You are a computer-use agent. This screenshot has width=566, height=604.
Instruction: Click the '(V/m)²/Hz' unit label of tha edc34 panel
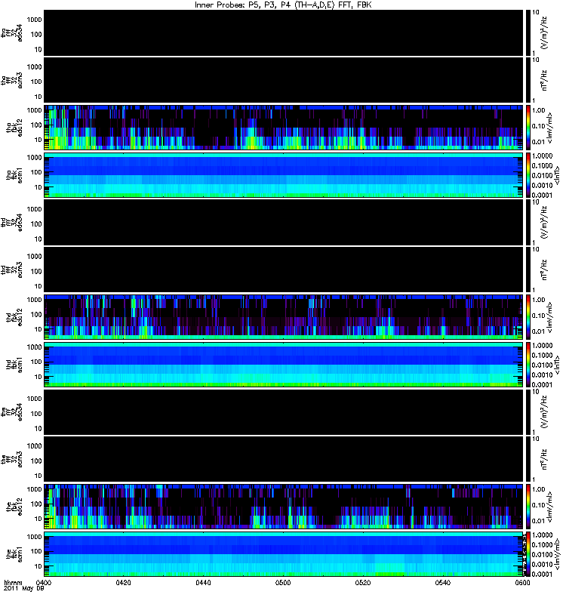click(x=544, y=33)
